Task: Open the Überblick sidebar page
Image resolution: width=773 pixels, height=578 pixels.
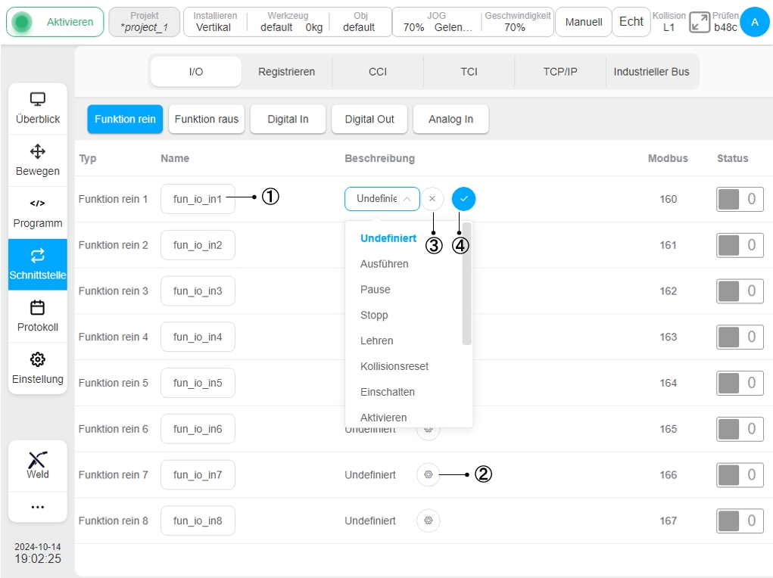Action: [37, 109]
